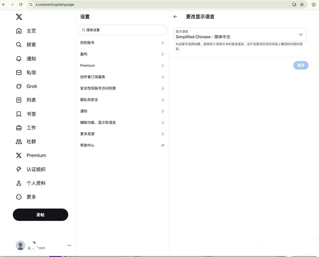Open account menu via three dots
319x257 pixels.
pyautogui.click(x=69, y=245)
